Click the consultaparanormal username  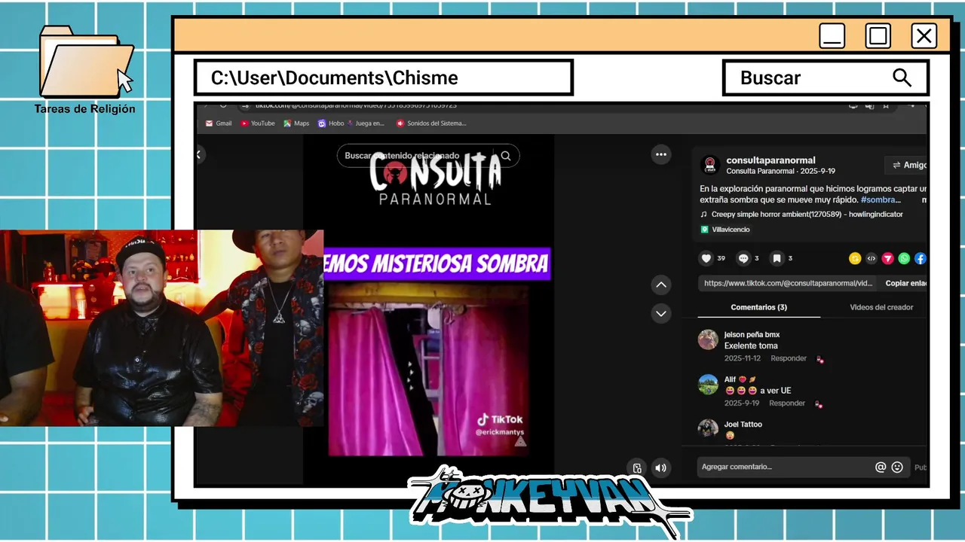coord(770,160)
